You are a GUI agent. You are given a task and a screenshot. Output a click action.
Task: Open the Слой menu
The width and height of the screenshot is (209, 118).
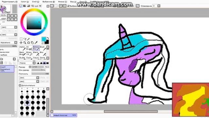point(36,2)
